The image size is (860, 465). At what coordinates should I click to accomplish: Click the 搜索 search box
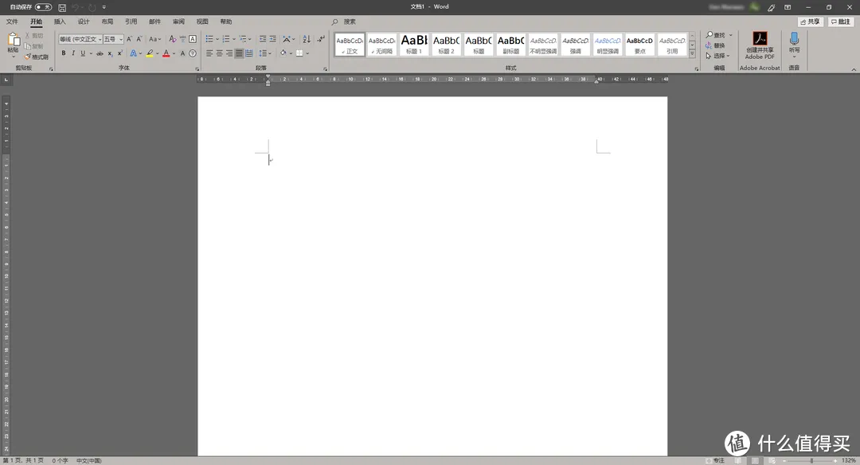350,21
